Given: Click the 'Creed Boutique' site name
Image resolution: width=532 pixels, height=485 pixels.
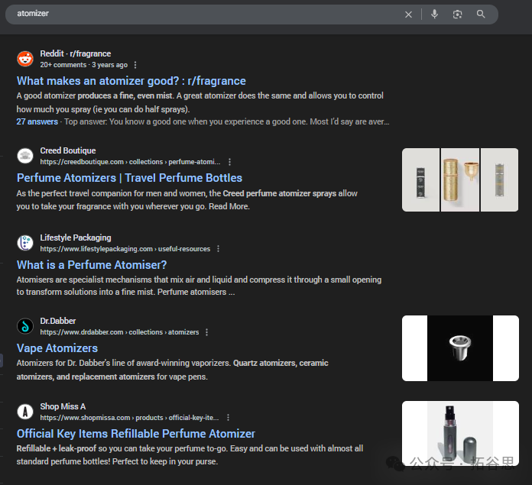Looking at the screenshot, I should tap(68, 150).
